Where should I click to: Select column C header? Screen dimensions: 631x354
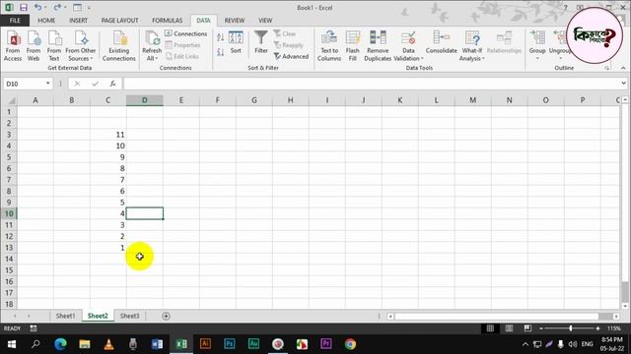(107, 100)
